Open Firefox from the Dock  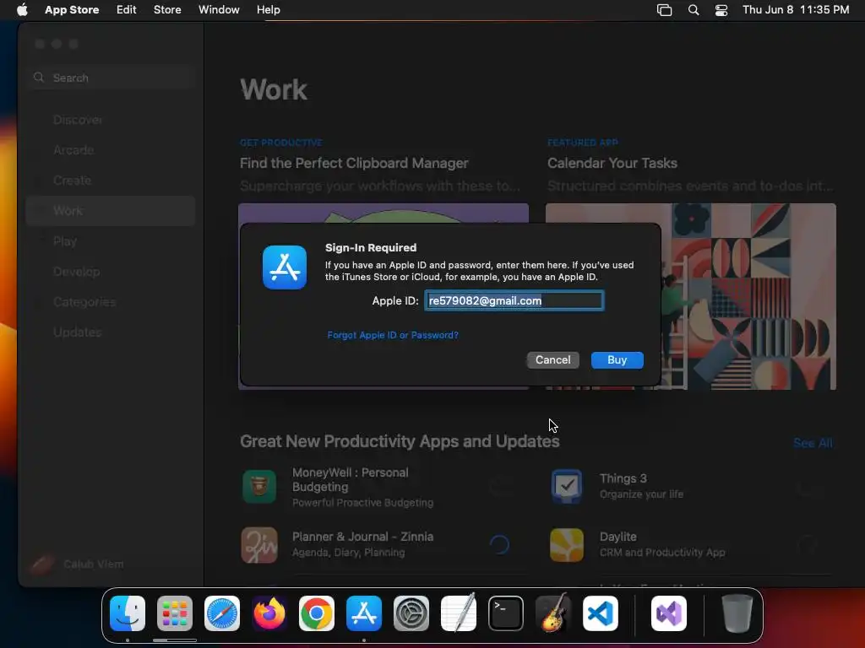pos(269,613)
